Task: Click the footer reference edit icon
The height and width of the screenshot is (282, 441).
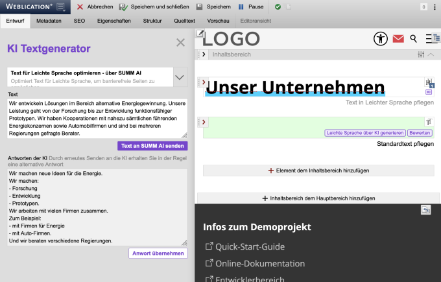Action: pos(426,210)
